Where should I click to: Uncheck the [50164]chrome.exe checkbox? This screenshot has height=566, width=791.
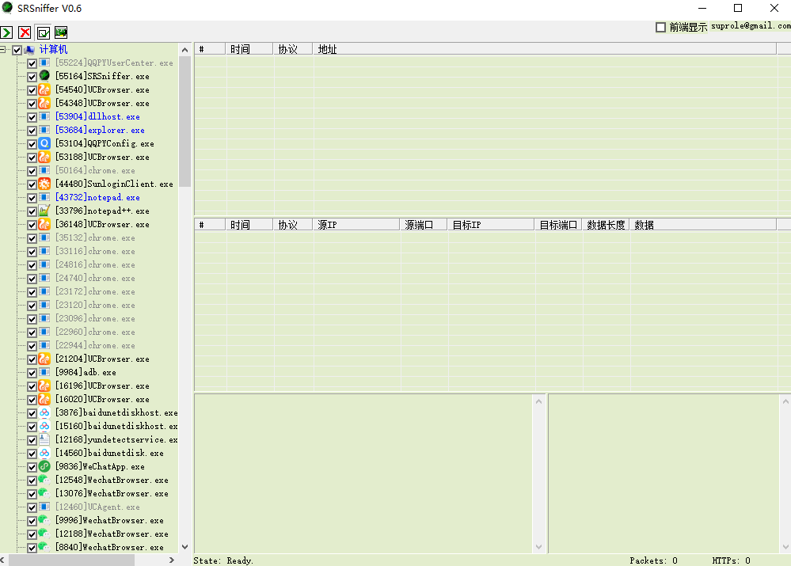pos(32,171)
